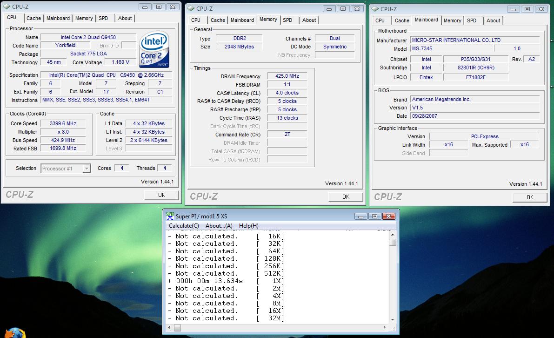Click the DRAM Frequency value 425.0 MHz

(x=287, y=76)
